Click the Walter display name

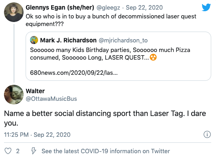[35, 91]
